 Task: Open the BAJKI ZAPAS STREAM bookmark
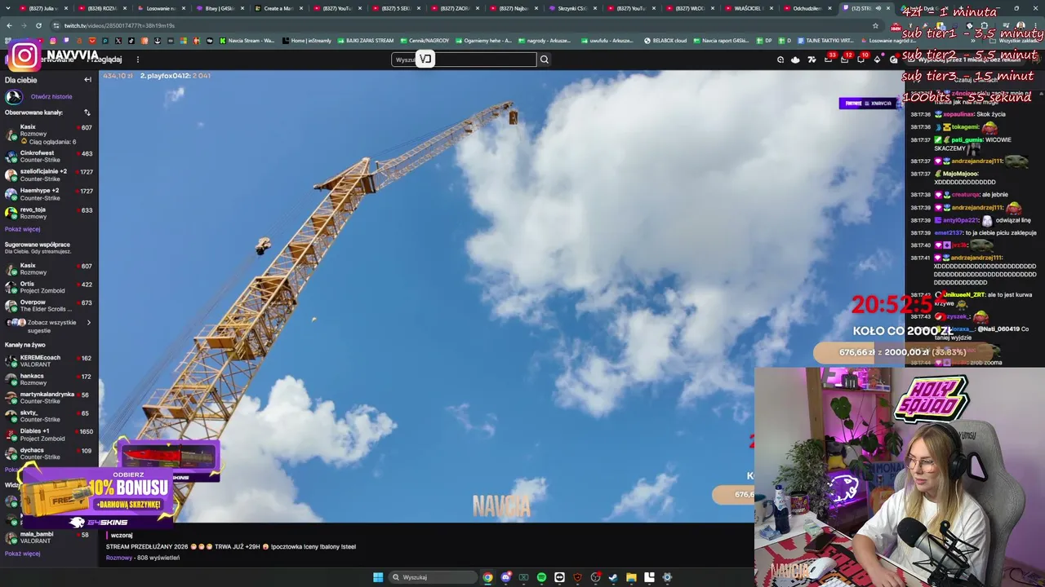(x=364, y=41)
